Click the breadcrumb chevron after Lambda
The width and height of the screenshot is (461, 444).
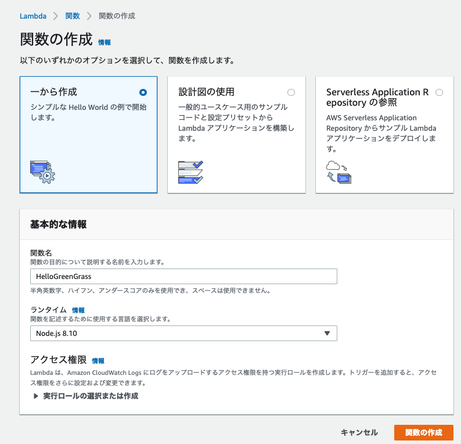(x=56, y=16)
